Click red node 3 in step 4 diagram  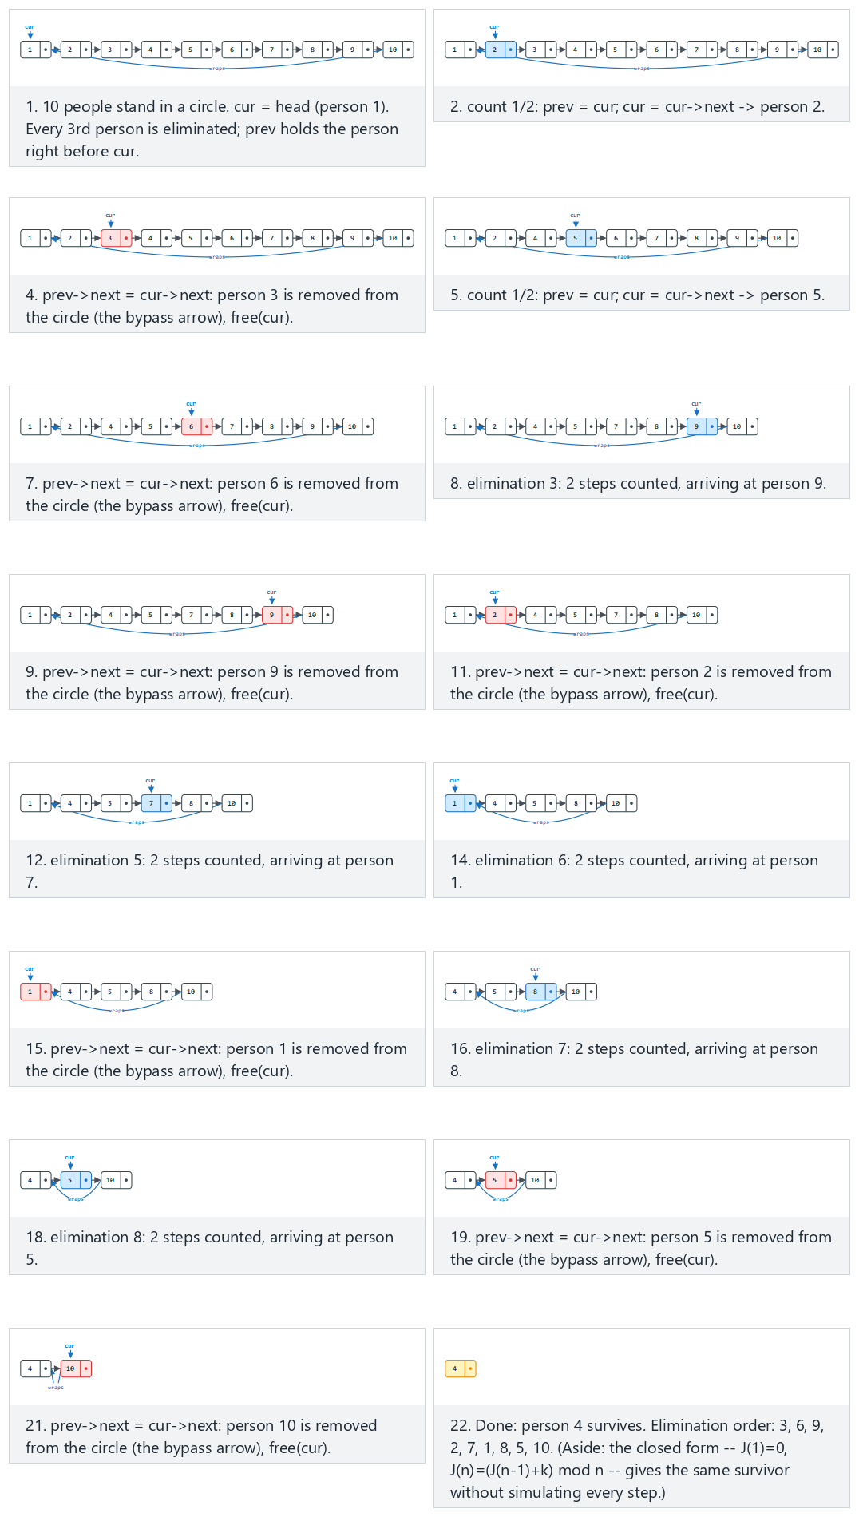116,238
